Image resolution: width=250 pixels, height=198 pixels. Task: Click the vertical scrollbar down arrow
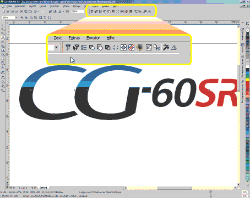tap(238, 184)
